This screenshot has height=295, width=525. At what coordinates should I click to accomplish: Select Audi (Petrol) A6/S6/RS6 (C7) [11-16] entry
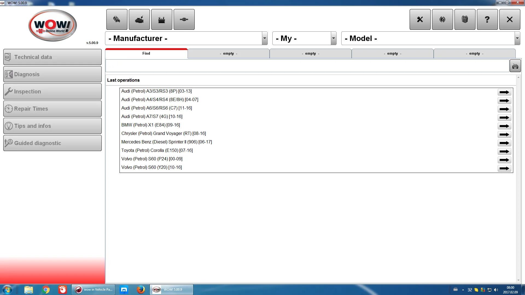(x=157, y=108)
